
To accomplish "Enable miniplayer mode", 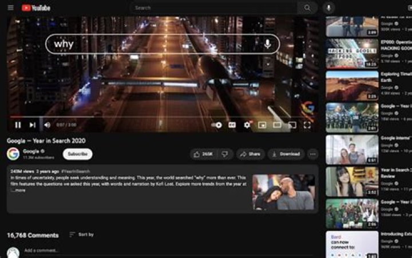I will pyautogui.click(x=262, y=125).
